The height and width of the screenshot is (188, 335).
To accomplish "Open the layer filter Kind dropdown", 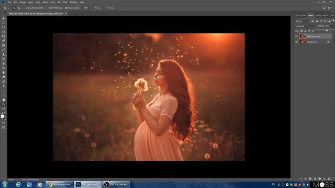I will pos(302,21).
